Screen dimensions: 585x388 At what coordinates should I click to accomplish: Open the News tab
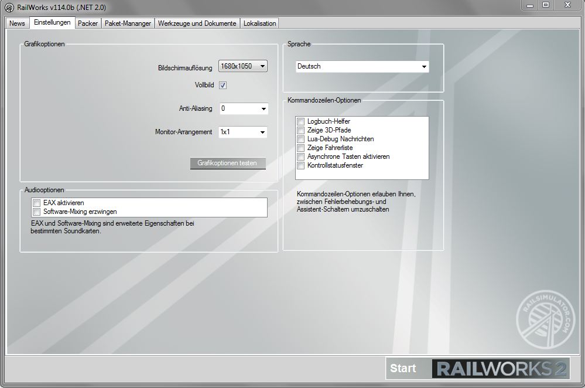pyautogui.click(x=17, y=23)
